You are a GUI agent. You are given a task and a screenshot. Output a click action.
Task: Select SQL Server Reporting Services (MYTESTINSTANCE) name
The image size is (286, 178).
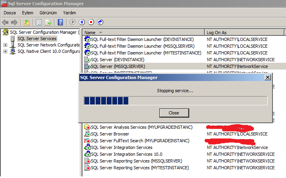pos(140,168)
